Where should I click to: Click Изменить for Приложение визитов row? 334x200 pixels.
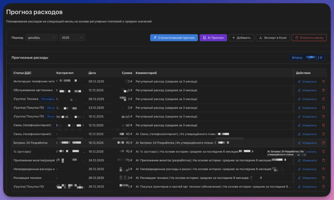point(307,160)
